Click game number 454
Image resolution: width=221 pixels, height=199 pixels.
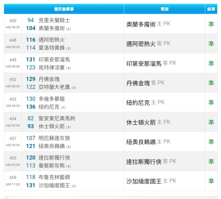[13, 119]
